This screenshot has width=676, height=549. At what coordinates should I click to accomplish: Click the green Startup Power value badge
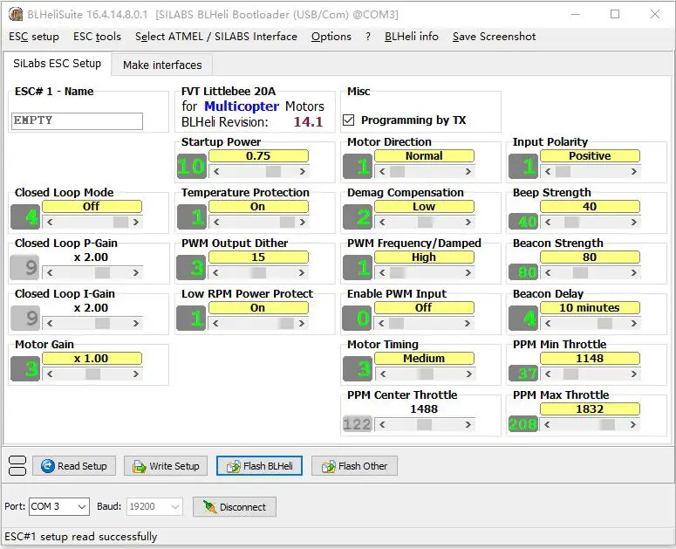(191, 166)
